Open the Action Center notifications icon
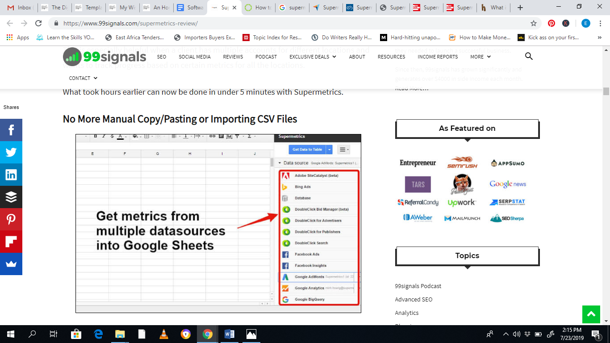This screenshot has width=610, height=343. tap(596, 334)
